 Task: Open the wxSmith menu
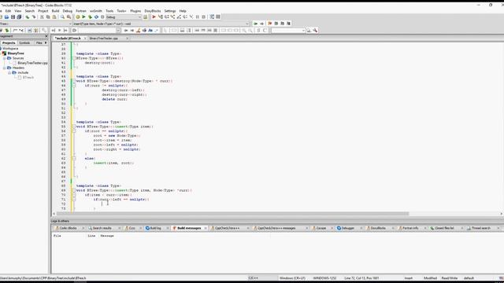(x=96, y=11)
